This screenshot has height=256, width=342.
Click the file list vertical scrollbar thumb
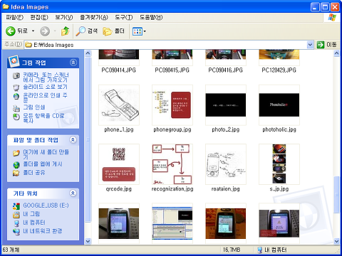pos(336,195)
